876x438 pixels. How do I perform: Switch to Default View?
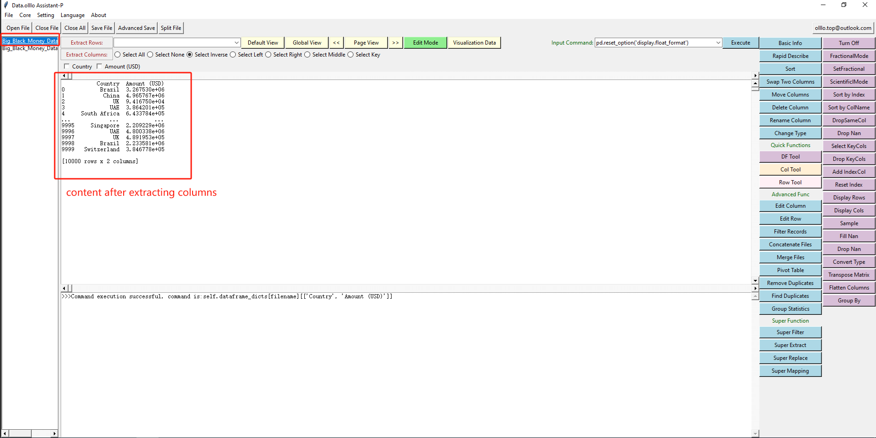point(263,43)
